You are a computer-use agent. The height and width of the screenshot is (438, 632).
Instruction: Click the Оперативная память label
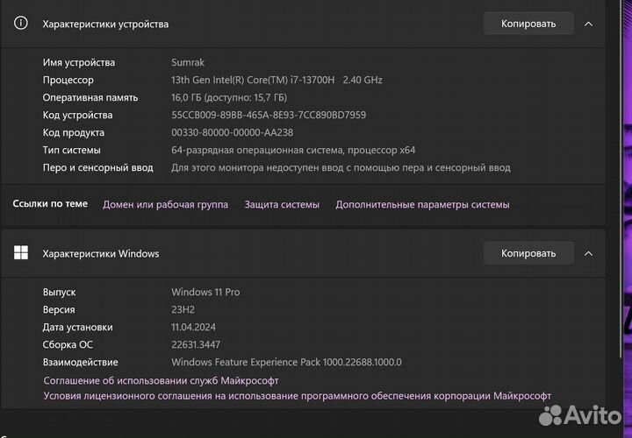coord(90,97)
